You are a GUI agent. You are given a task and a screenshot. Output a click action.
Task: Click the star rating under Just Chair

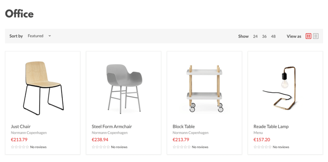[x=20, y=147]
